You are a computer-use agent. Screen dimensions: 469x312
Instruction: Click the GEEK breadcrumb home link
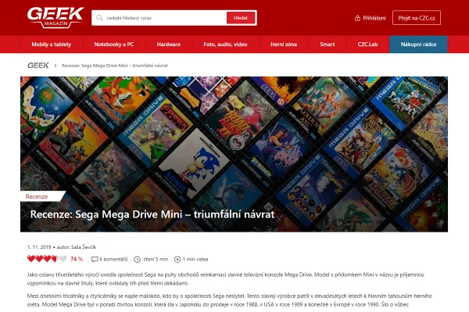[x=38, y=66]
